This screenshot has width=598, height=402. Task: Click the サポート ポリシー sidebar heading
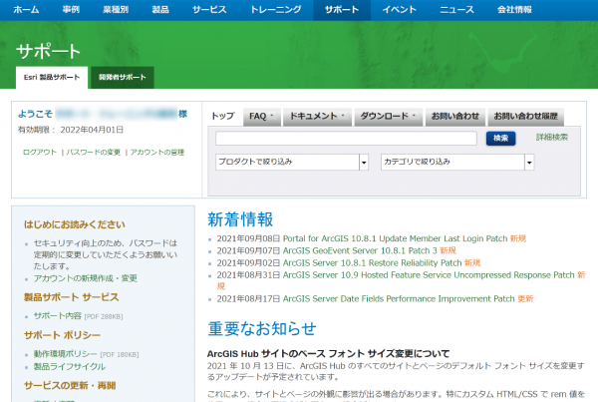tap(62, 335)
